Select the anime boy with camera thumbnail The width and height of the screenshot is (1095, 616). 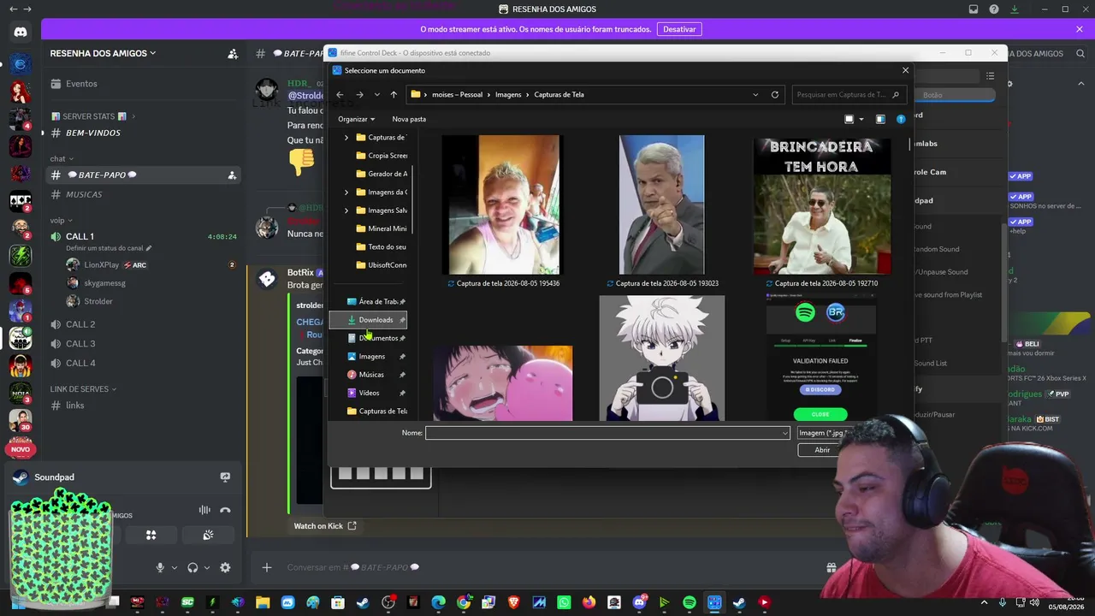click(x=662, y=358)
